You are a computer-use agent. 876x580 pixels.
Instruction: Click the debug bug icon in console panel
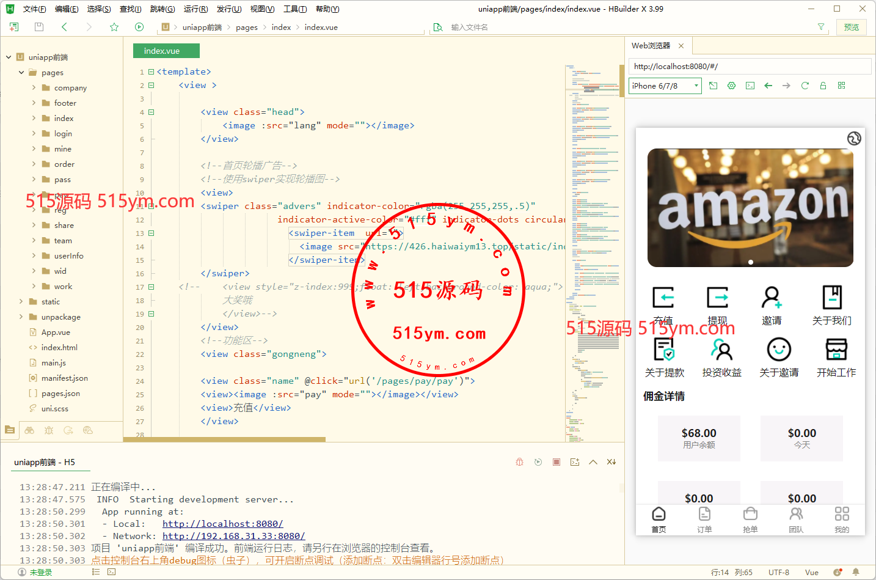click(519, 462)
